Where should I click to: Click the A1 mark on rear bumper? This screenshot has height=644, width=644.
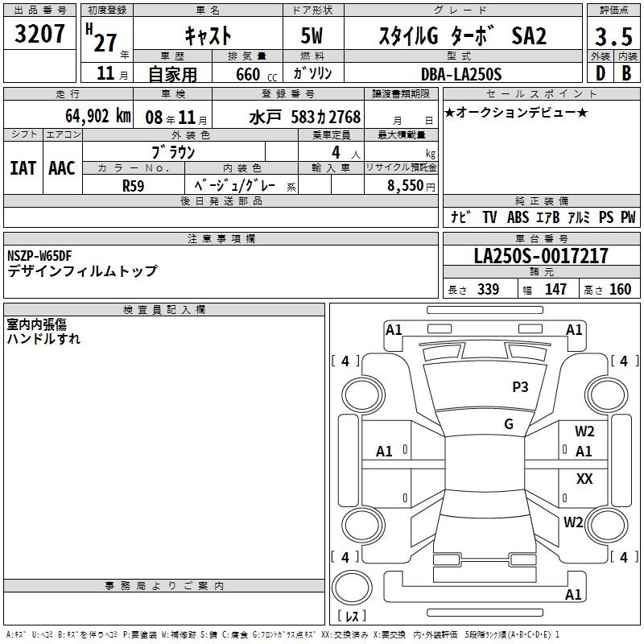click(x=573, y=594)
